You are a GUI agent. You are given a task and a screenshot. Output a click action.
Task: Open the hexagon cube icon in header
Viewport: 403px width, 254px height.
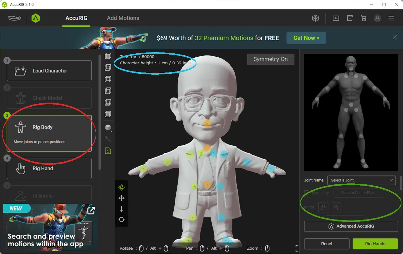(x=315, y=18)
